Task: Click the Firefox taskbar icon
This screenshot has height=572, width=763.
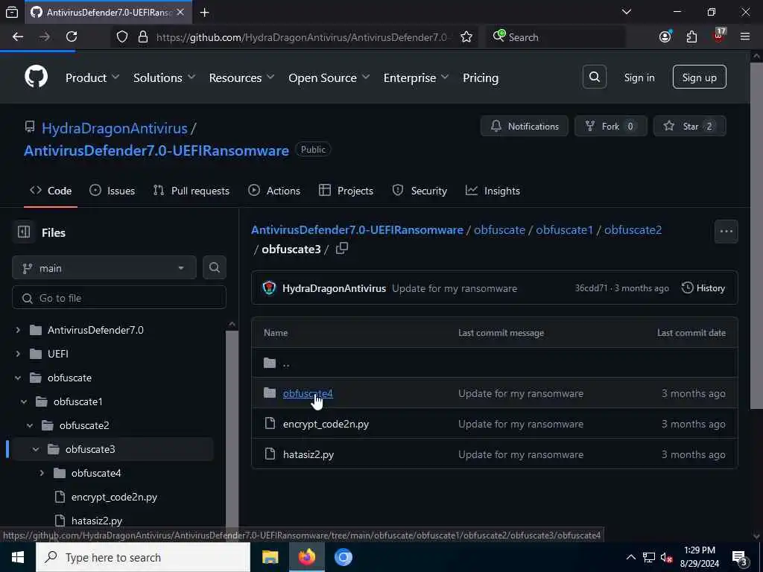Action: 306,557
